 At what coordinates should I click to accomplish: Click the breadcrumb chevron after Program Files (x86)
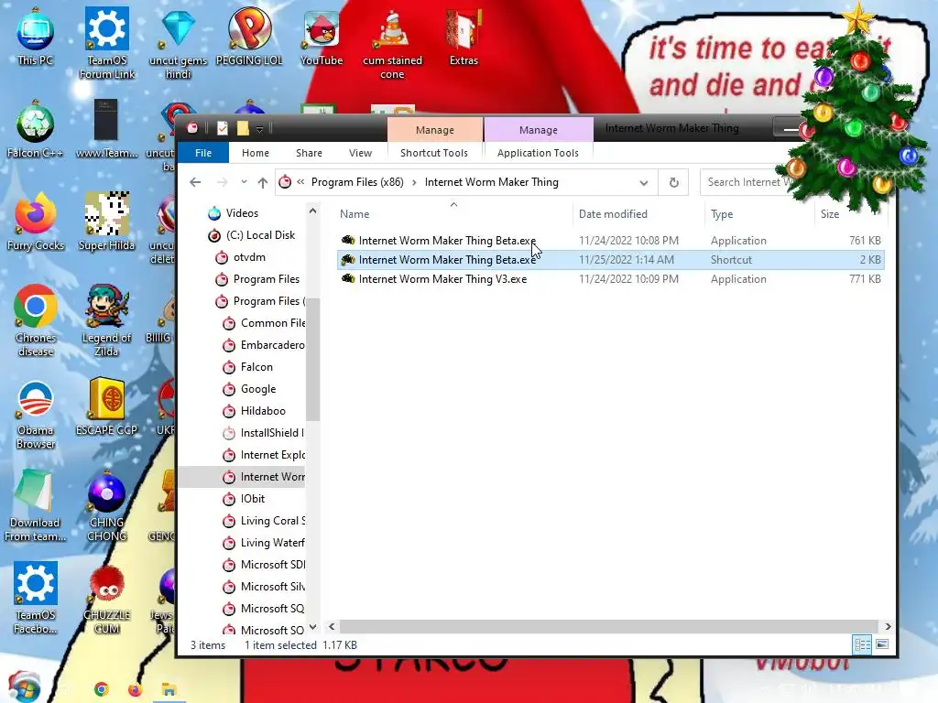click(414, 182)
